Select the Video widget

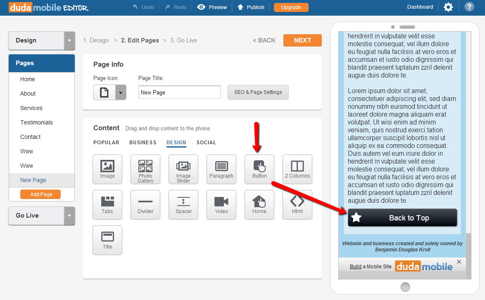pyautogui.click(x=221, y=205)
